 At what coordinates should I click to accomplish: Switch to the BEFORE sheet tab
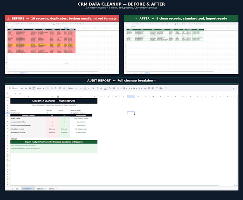[x=40, y=189]
